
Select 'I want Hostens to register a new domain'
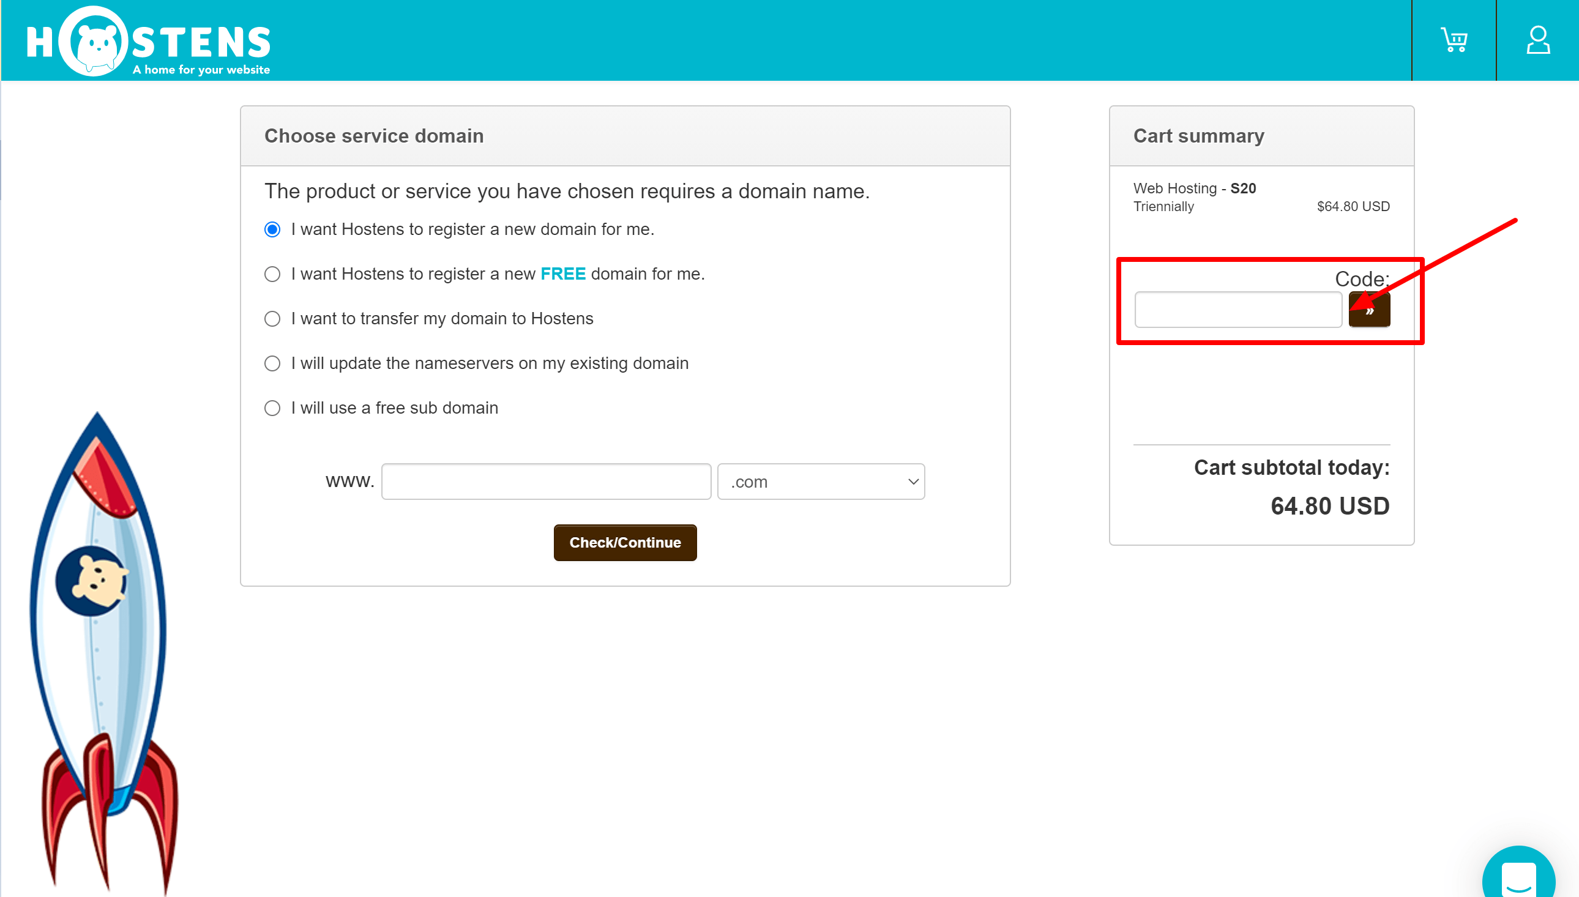[x=272, y=229]
